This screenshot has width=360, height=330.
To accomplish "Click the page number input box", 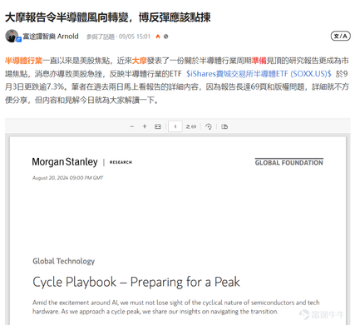I will point(175,126).
